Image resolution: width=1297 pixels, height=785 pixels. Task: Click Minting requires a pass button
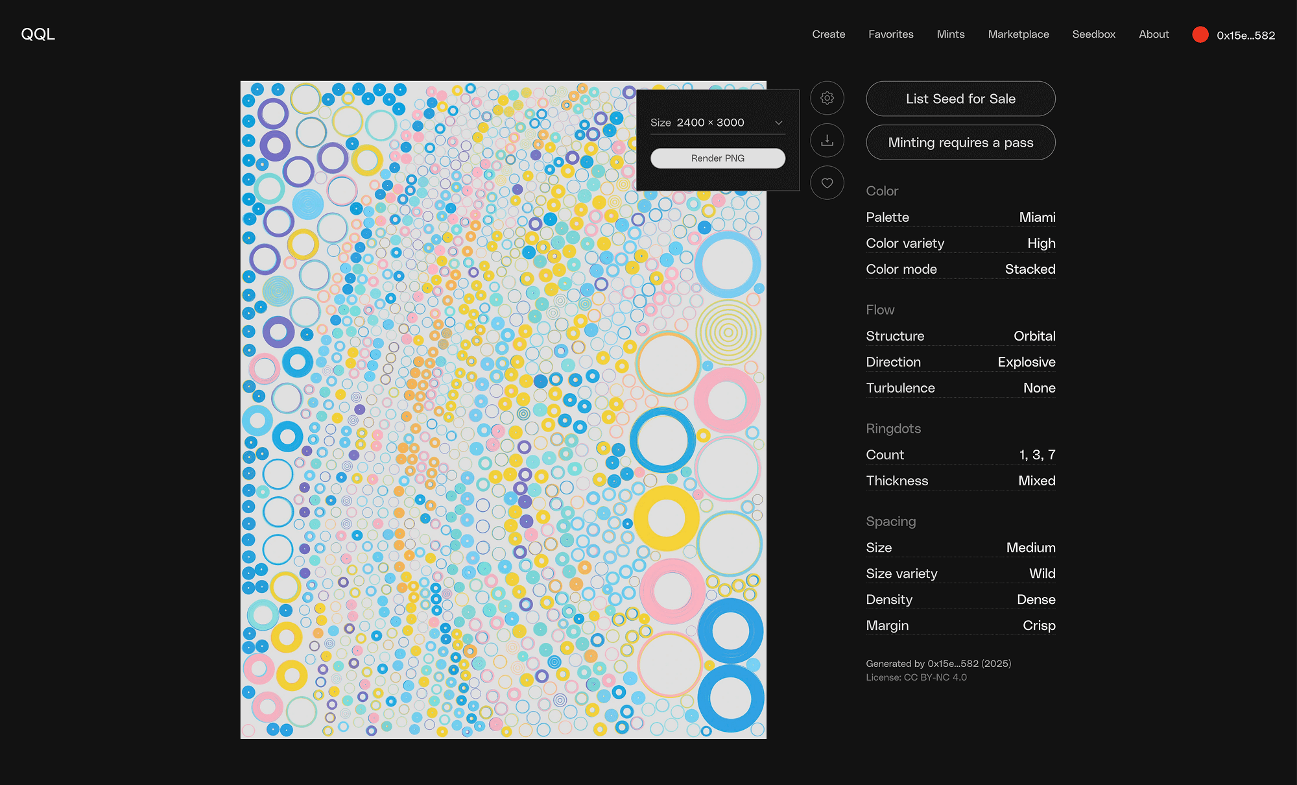960,143
